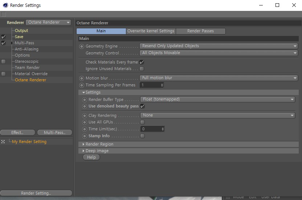Click animation dot beside Clay Rendering

tap(85, 115)
